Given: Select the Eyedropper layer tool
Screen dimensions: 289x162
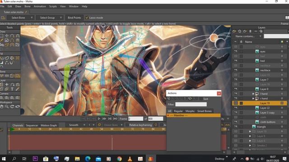Looking at the screenshot, I should [x=18, y=89].
